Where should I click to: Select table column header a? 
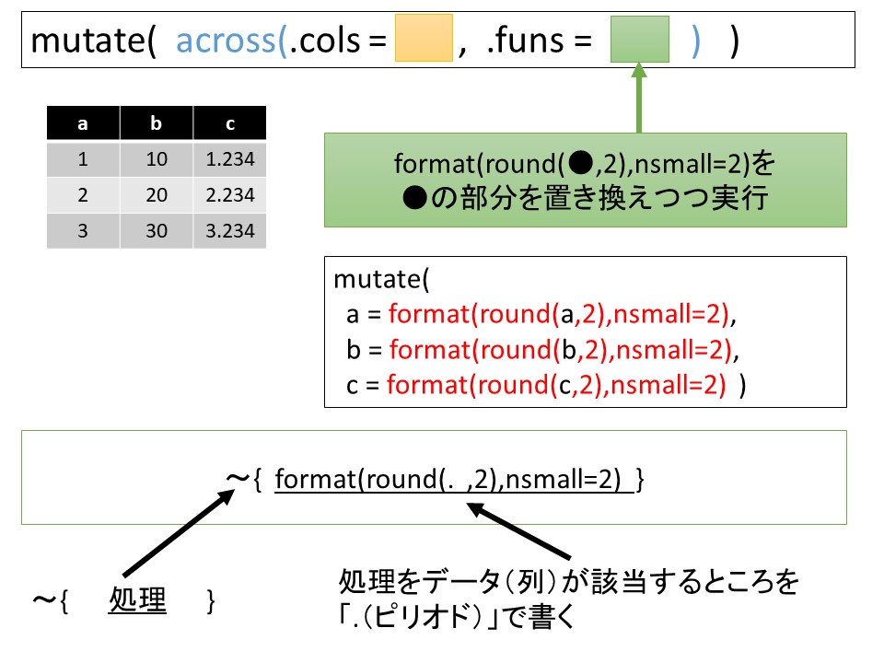[83, 122]
